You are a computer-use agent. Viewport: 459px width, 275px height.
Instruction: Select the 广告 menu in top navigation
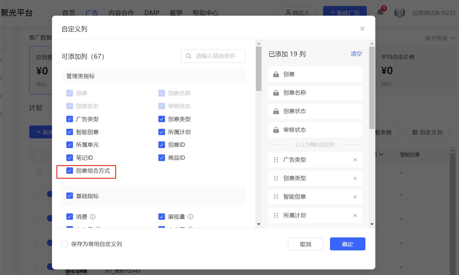coord(92,13)
